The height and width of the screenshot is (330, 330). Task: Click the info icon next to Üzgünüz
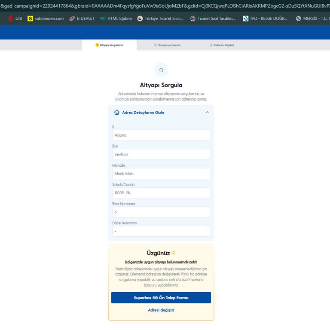tap(173, 253)
